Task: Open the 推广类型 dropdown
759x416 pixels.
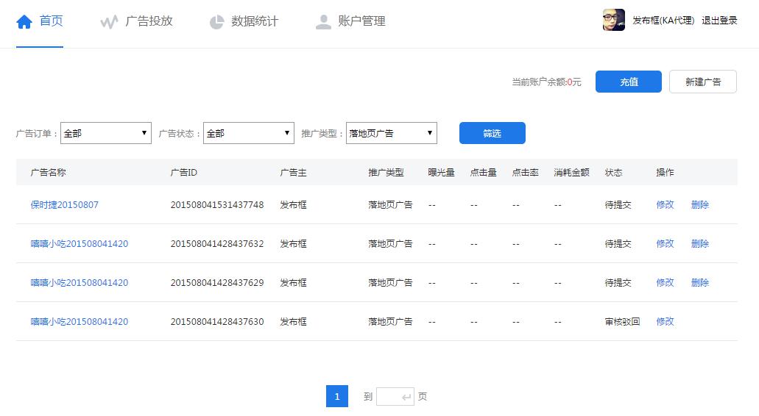Action: point(392,133)
